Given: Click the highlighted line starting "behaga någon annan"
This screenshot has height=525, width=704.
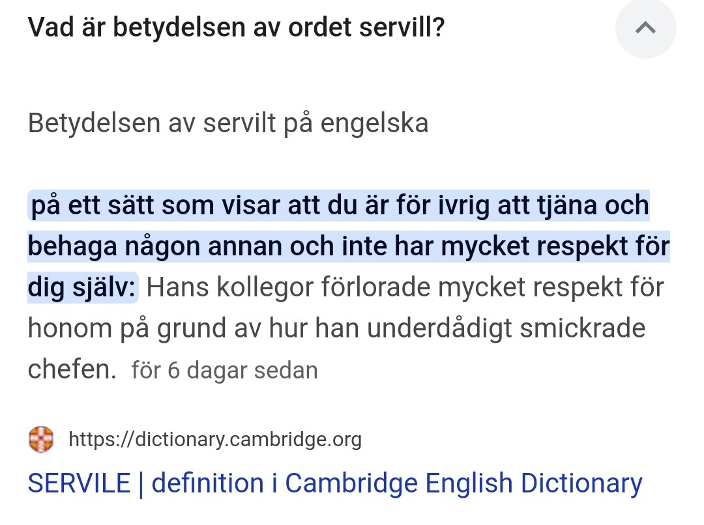Looking at the screenshot, I should pyautogui.click(x=348, y=247).
